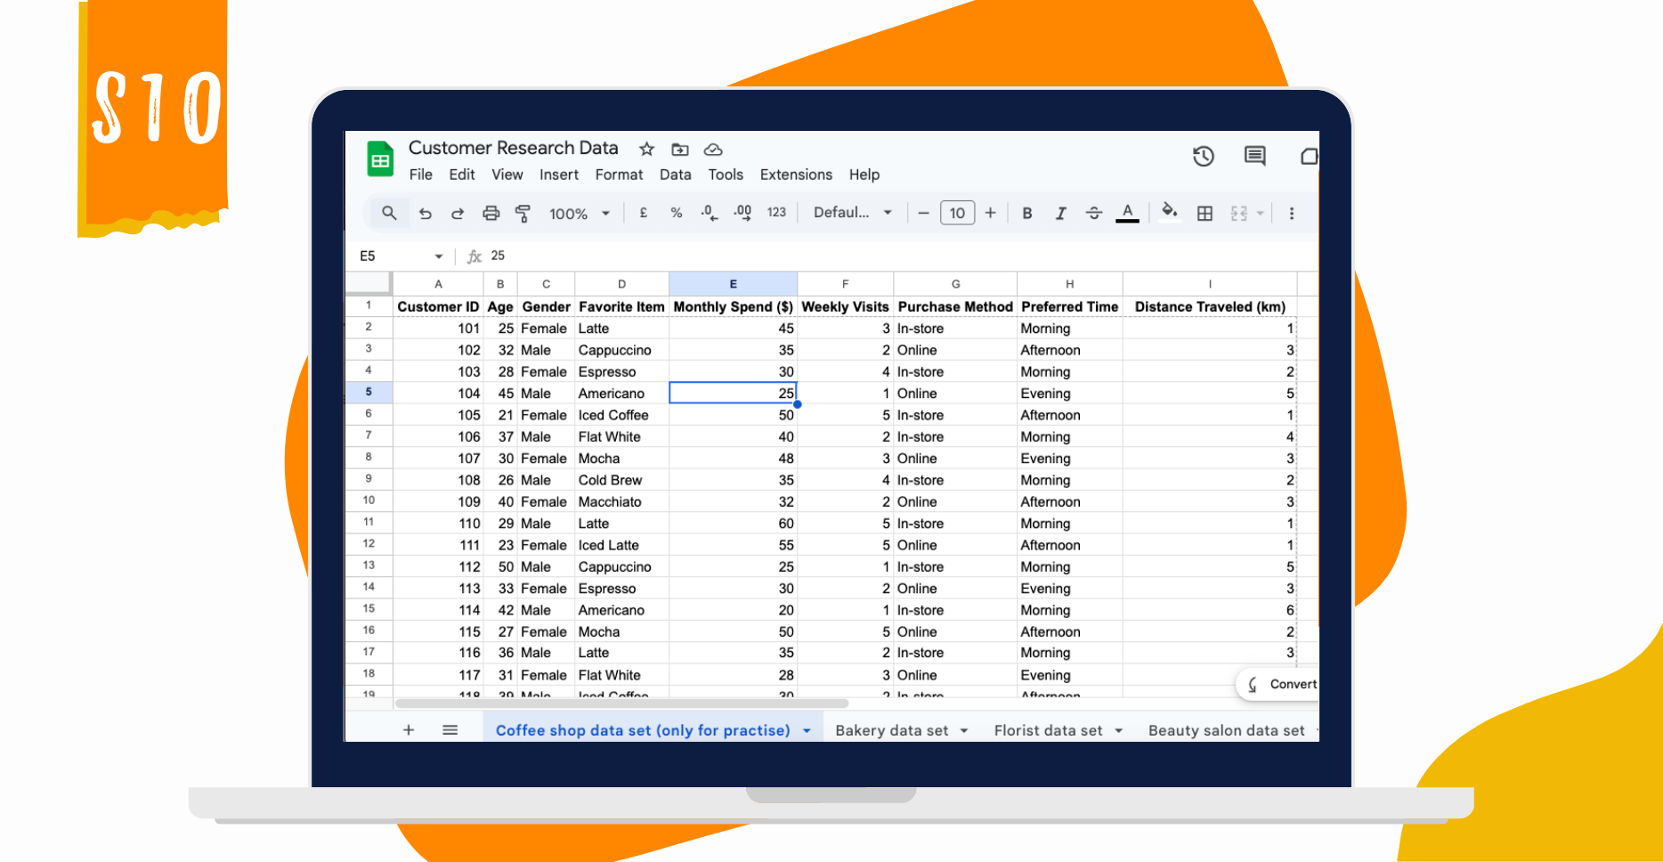The height and width of the screenshot is (862, 1663).
Task: Open version history
Action: click(1203, 156)
